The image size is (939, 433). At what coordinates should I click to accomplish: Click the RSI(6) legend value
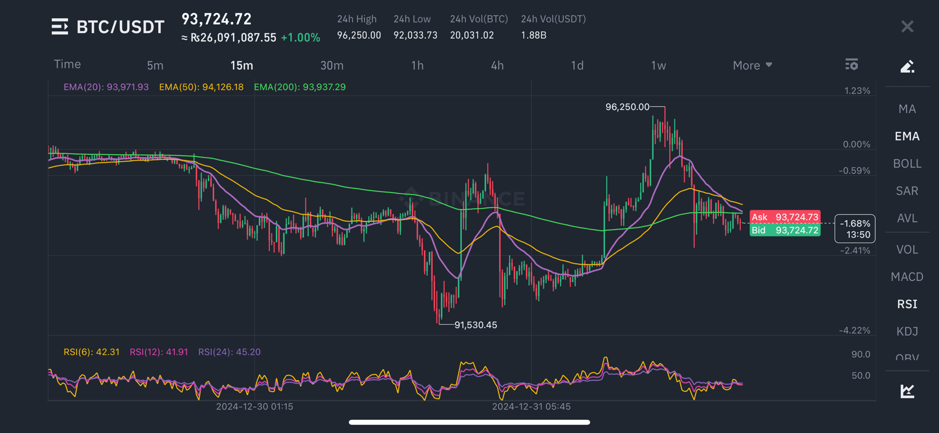(91, 352)
